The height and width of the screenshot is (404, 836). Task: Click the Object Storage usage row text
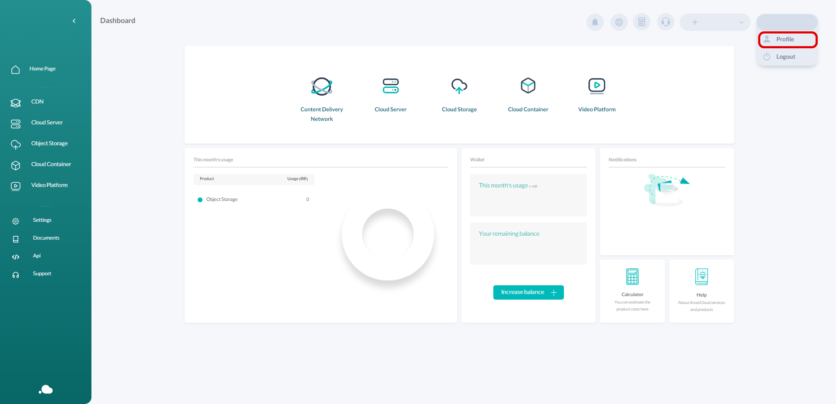coord(222,200)
